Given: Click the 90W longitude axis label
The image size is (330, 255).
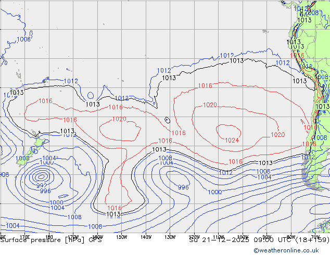Looking at the screenshot, I should click(x=267, y=237).
